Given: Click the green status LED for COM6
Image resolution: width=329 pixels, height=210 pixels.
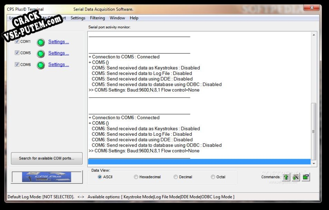Looking at the screenshot, I should click(41, 65).
